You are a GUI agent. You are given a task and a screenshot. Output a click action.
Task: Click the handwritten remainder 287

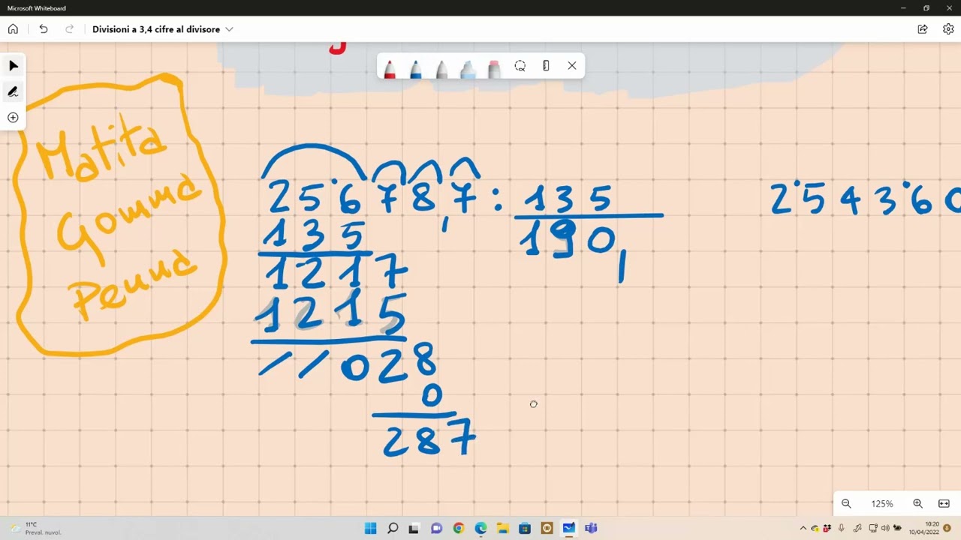click(429, 439)
